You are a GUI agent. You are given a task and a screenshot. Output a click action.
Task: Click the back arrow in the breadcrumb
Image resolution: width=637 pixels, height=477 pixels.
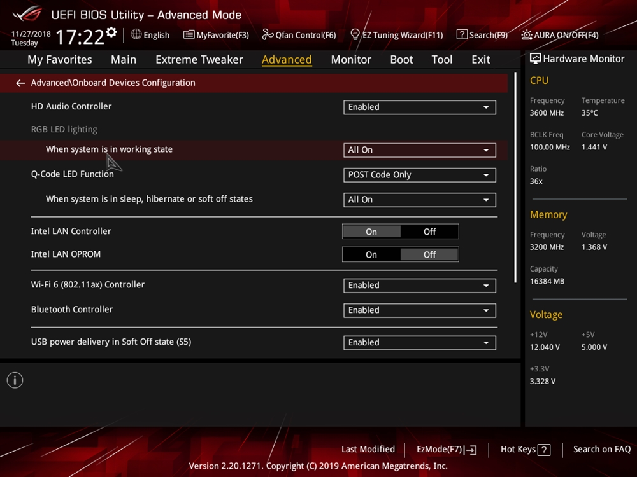tap(20, 83)
